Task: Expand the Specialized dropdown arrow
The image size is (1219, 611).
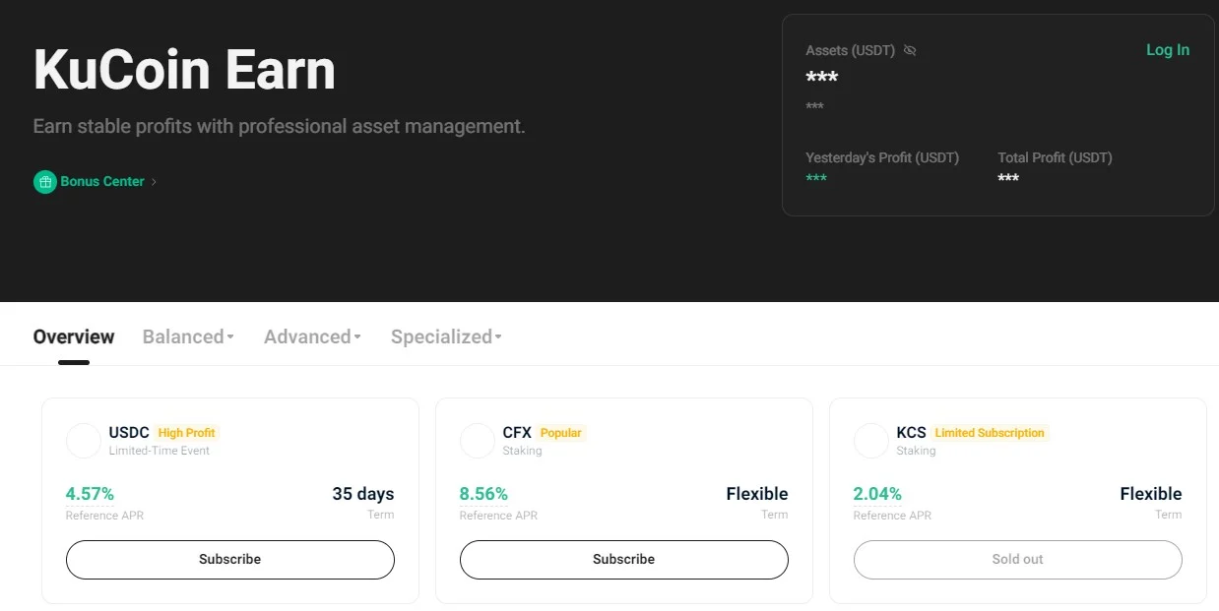Action: tap(498, 337)
